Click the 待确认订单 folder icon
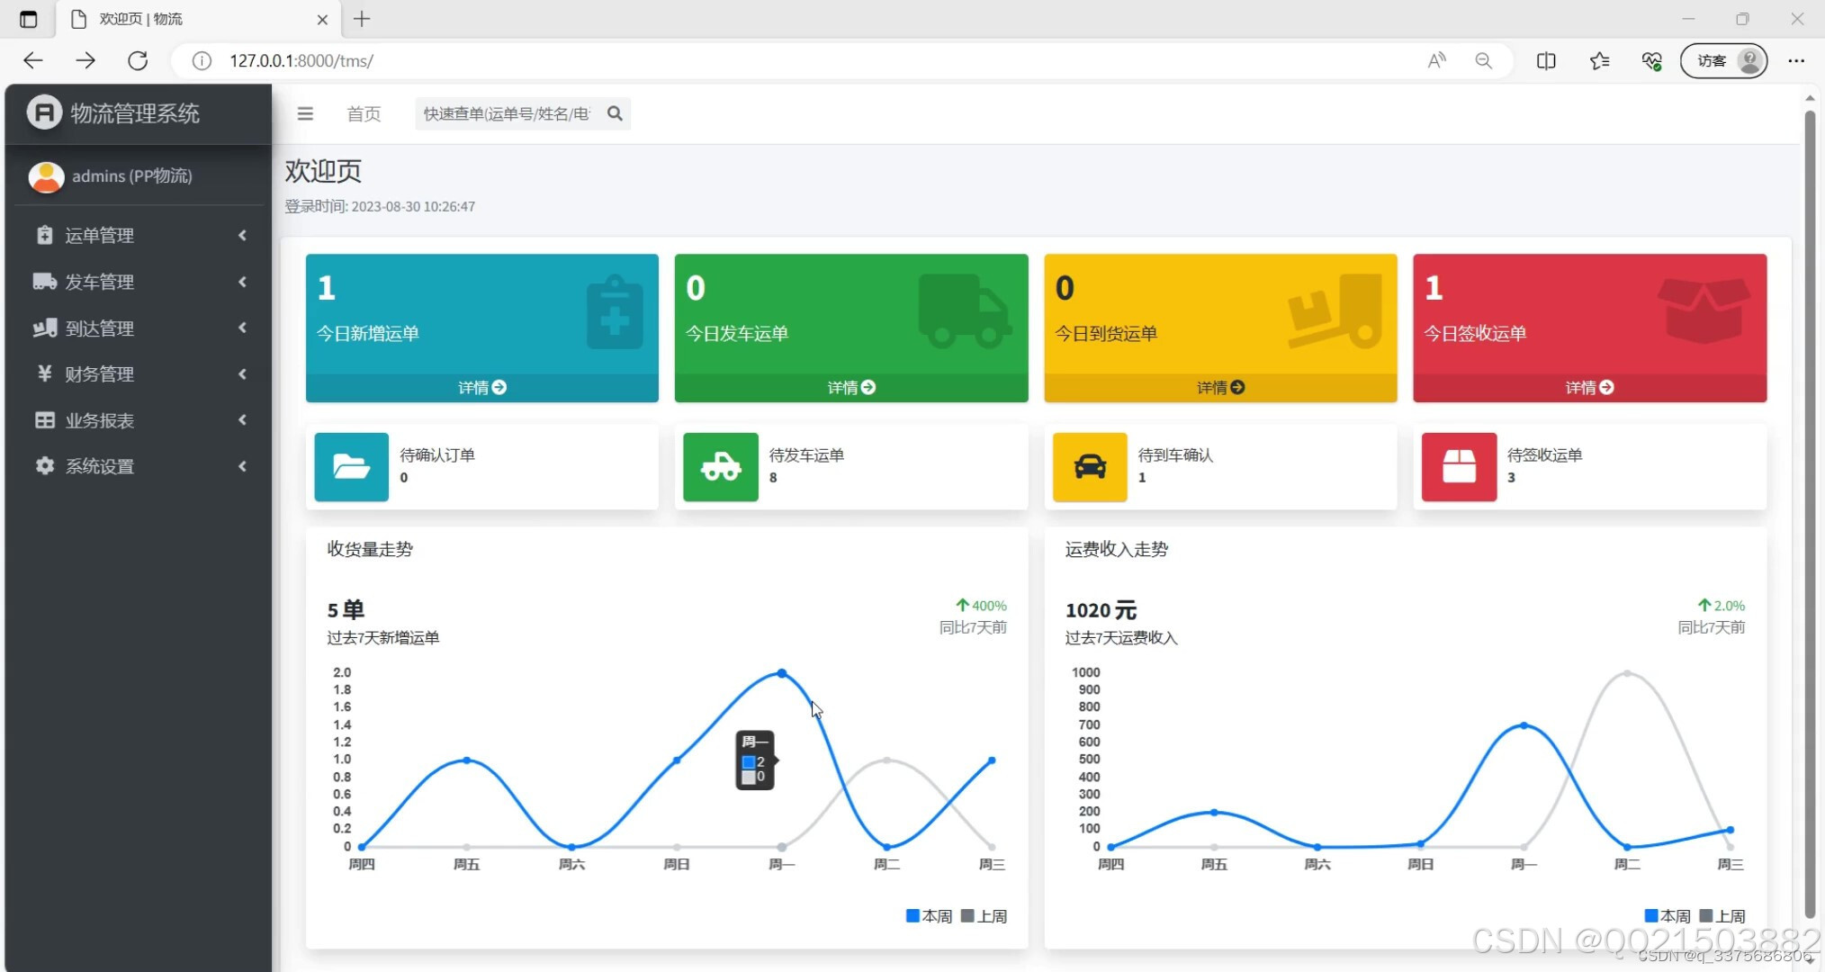Screen dimensions: 1825x972 pos(351,467)
